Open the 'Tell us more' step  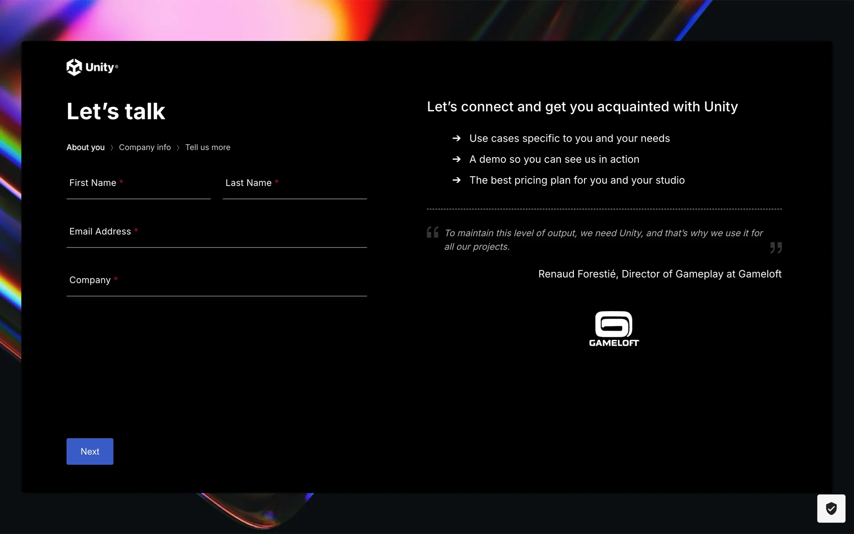(208, 147)
